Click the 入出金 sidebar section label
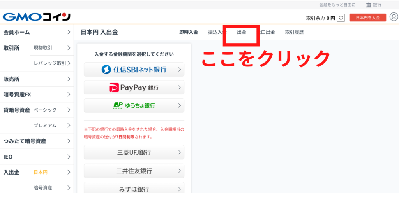 pos(11,172)
